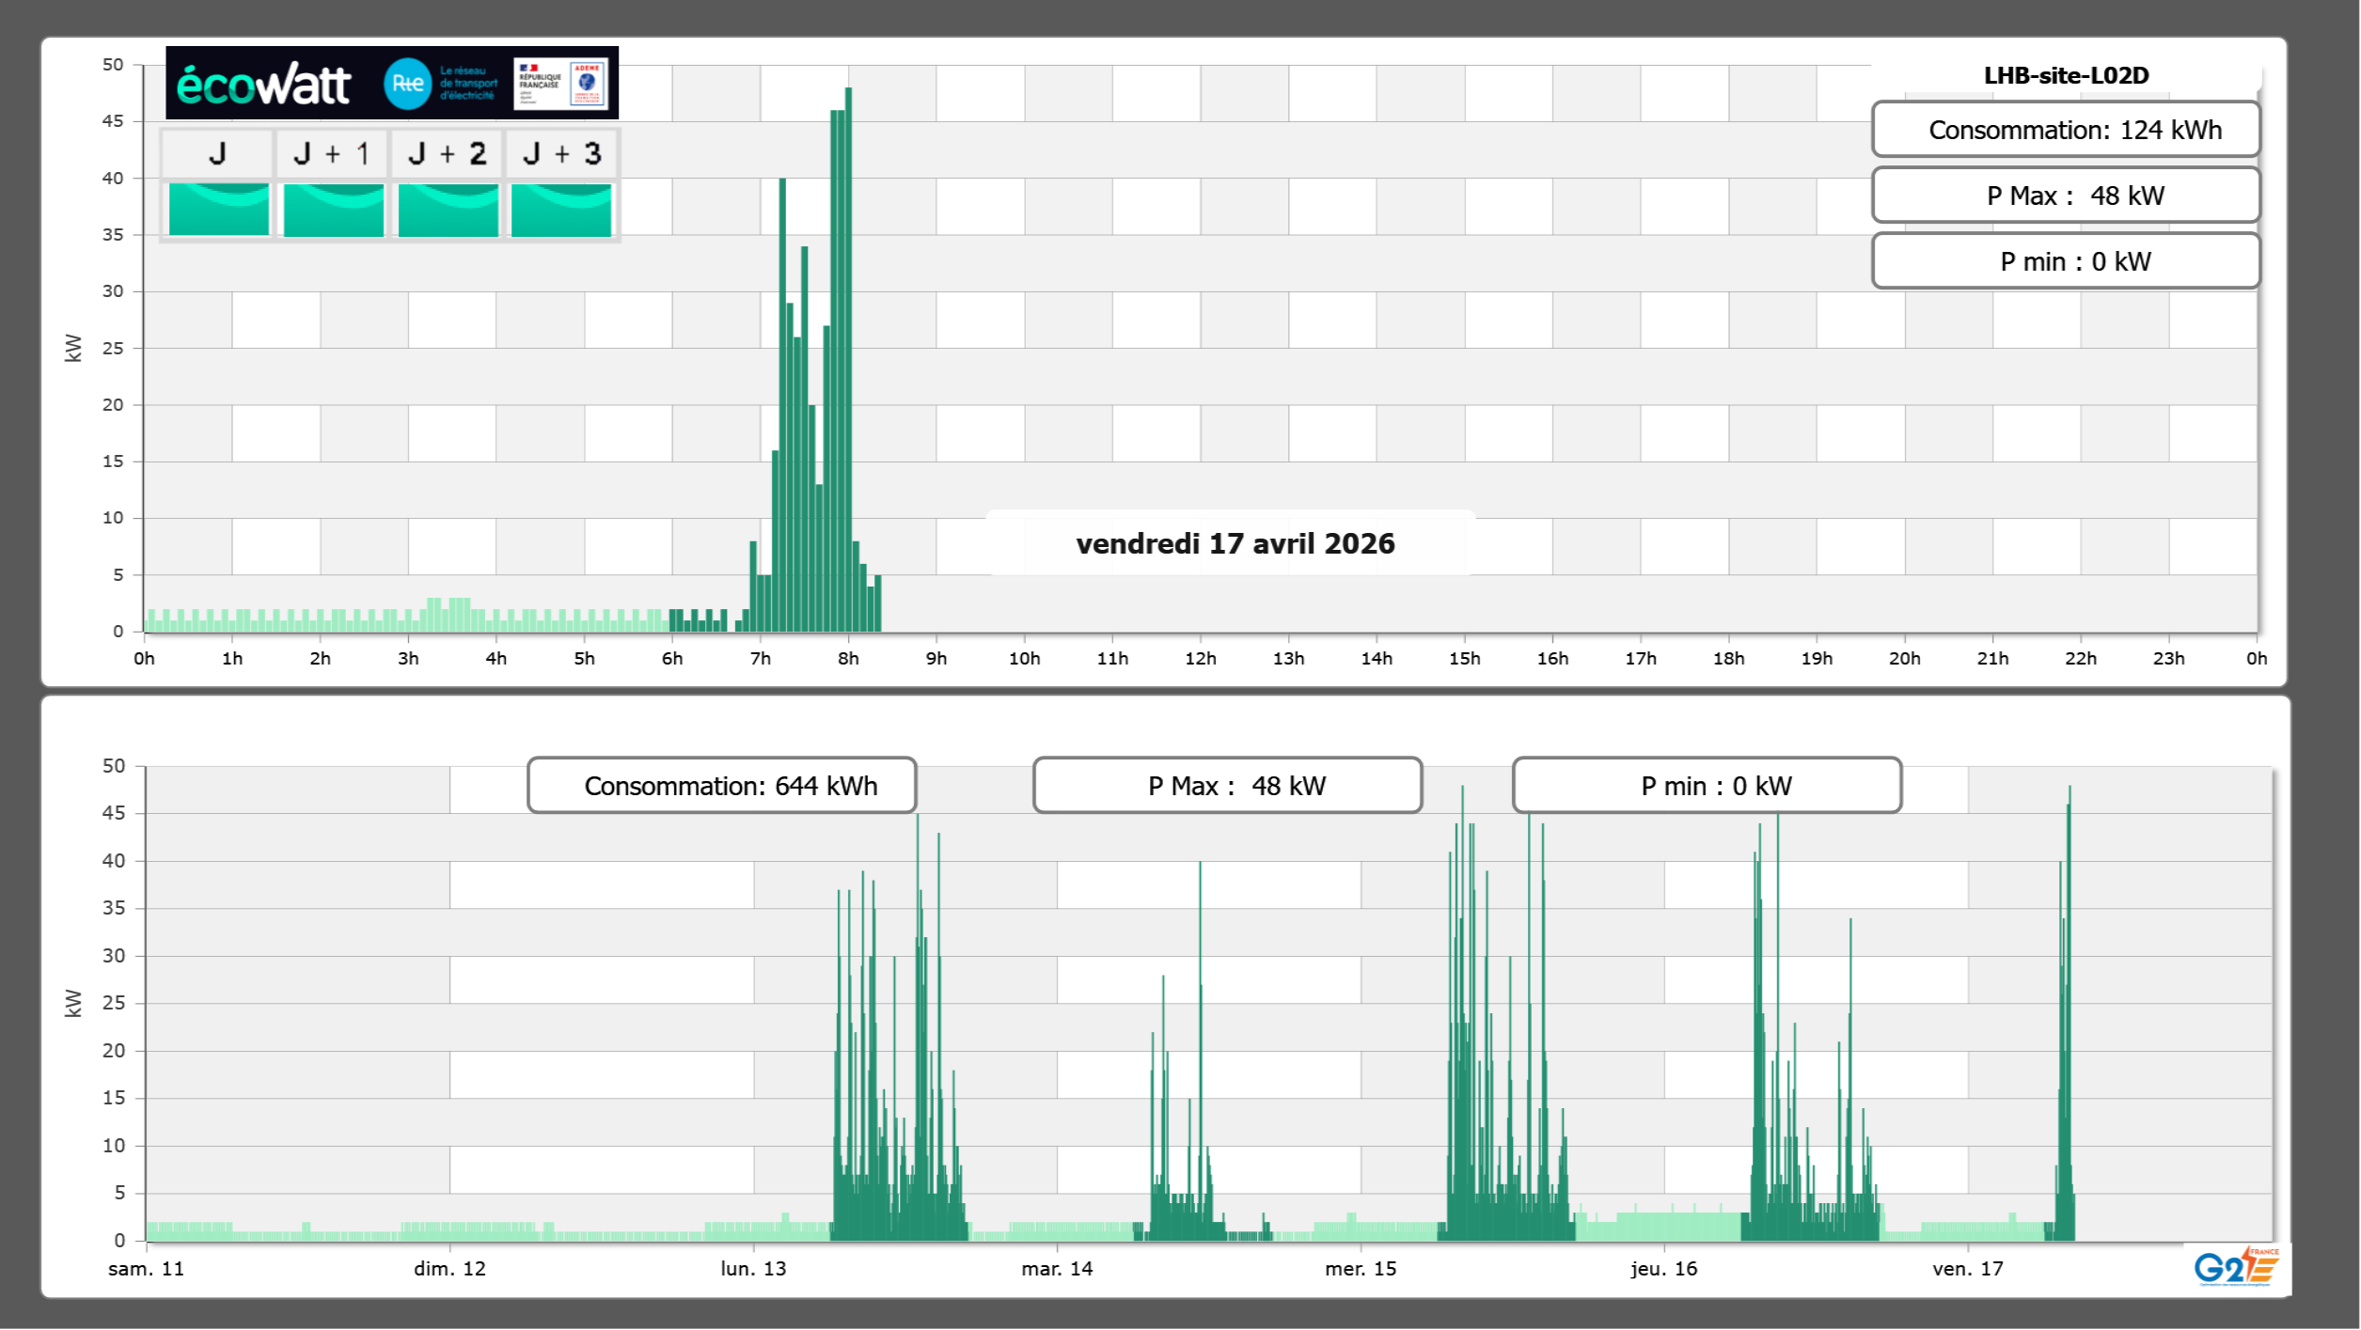
Task: Click the vendredi 17 avril 2026 date label
Action: pos(1235,543)
